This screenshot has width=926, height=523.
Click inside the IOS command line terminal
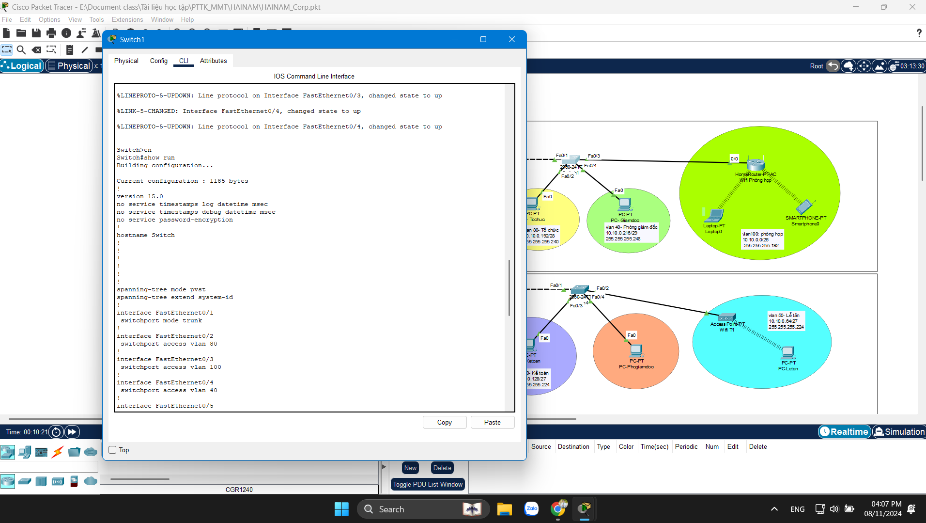pyautogui.click(x=310, y=248)
